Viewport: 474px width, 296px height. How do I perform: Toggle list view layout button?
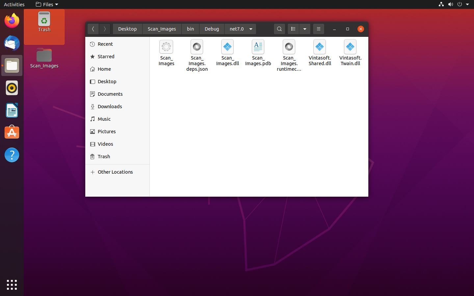coord(293,29)
